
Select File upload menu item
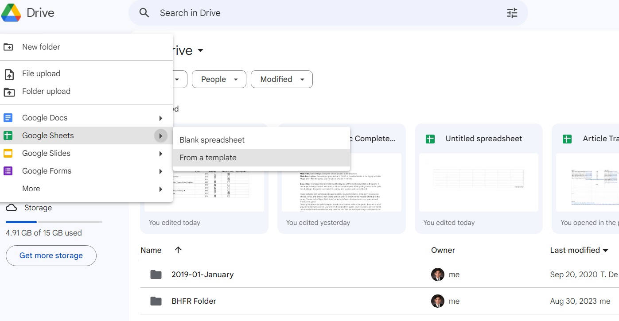[x=86, y=73]
